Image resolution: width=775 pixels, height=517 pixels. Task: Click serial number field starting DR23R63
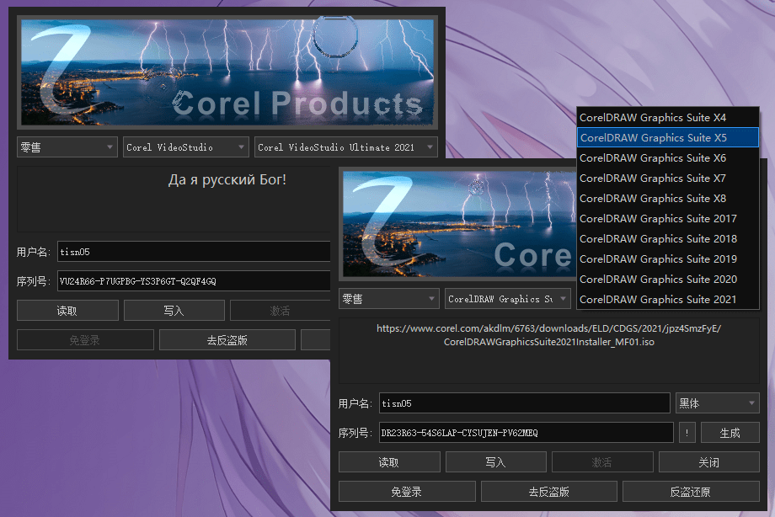click(x=526, y=433)
